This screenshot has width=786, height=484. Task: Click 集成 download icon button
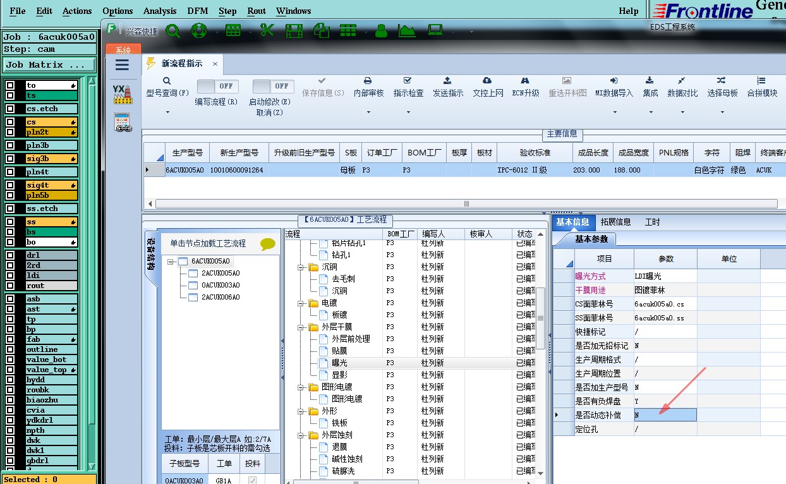(x=650, y=87)
